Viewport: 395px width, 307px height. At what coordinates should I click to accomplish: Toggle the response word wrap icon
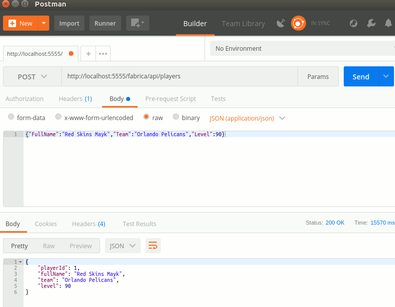click(153, 246)
